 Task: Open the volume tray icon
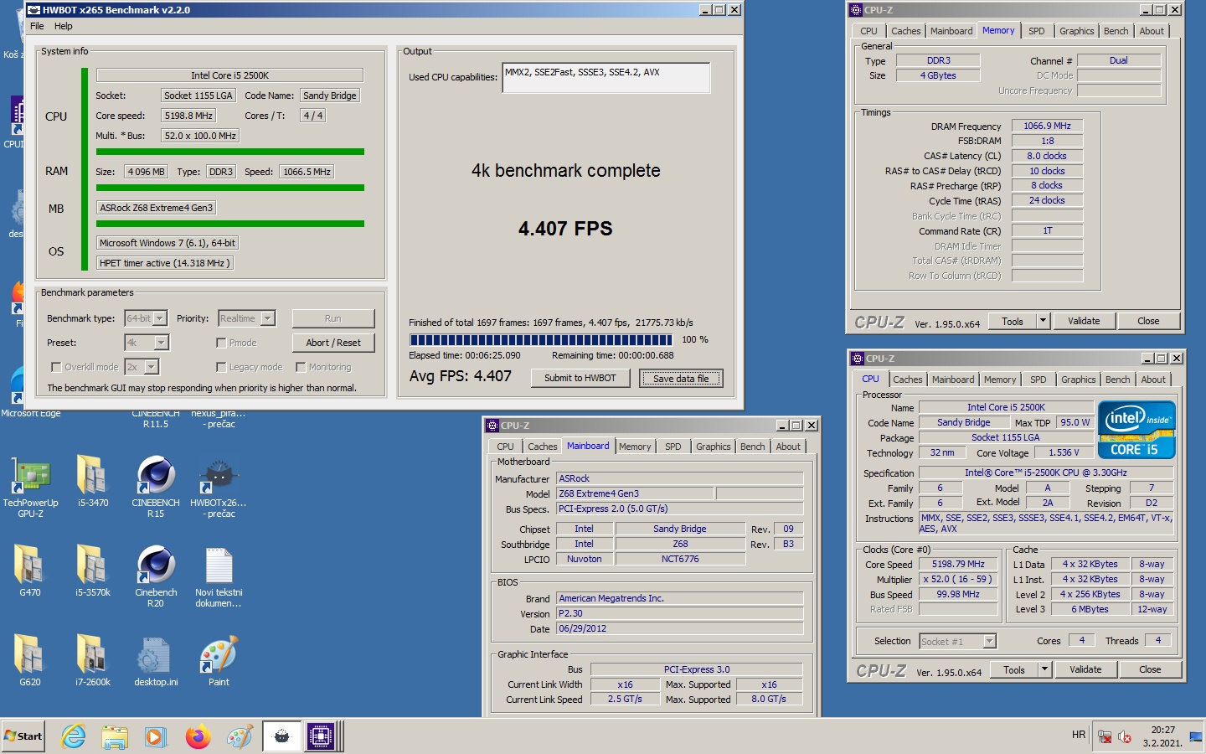1125,737
